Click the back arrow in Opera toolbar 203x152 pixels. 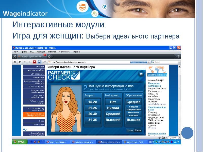pyautogui.click(x=19, y=62)
